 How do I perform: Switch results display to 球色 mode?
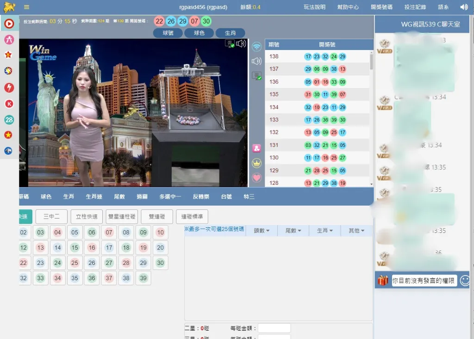pyautogui.click(x=199, y=33)
